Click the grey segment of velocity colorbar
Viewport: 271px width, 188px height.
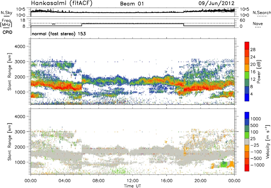tap(247, 142)
